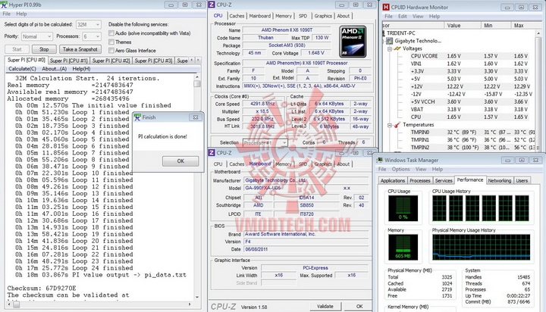Switch to the Networking tab in Task Manager
546x312 pixels.
(x=499, y=180)
